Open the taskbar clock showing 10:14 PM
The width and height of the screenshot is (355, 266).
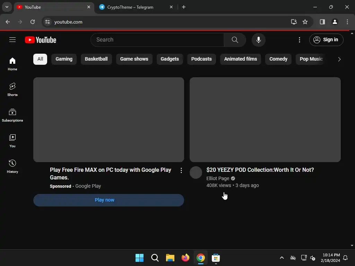[330, 258]
